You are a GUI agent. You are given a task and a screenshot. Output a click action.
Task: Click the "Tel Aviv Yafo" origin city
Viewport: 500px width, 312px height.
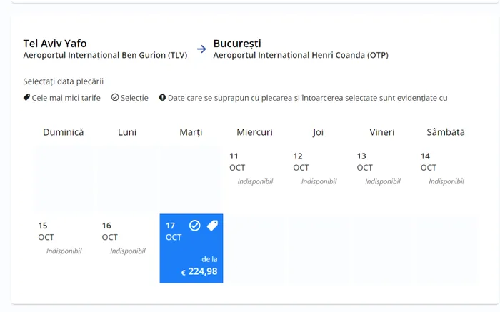point(55,43)
